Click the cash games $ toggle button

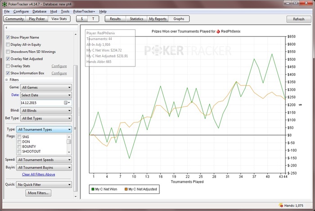[x=82, y=19]
